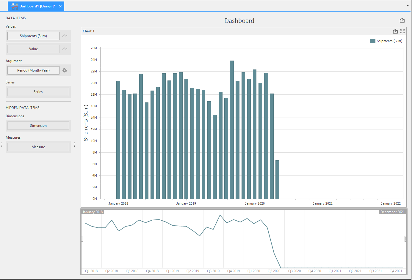Viewport: 412px width, 280px height.
Task: Click the hidden Dimension placeholder
Action: (38, 126)
